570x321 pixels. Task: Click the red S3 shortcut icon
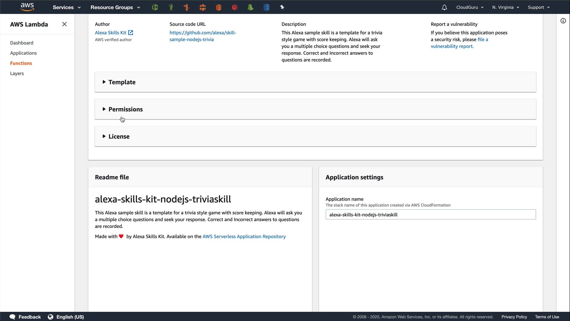click(235, 7)
